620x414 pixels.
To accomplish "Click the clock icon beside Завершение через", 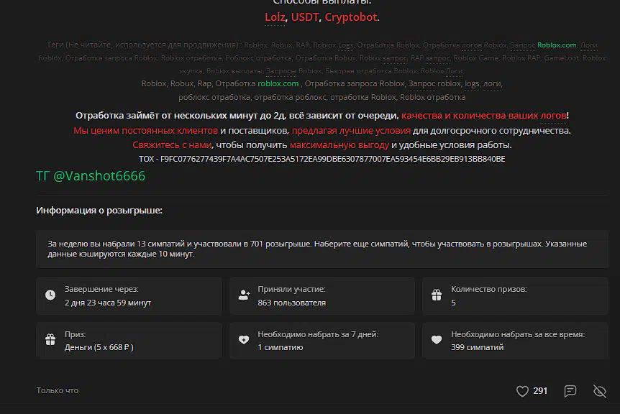I will tap(50, 295).
